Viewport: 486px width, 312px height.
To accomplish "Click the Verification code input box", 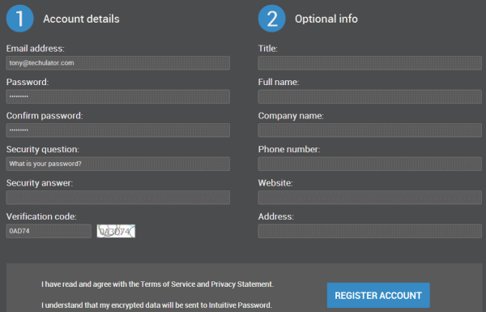I will 49,231.
